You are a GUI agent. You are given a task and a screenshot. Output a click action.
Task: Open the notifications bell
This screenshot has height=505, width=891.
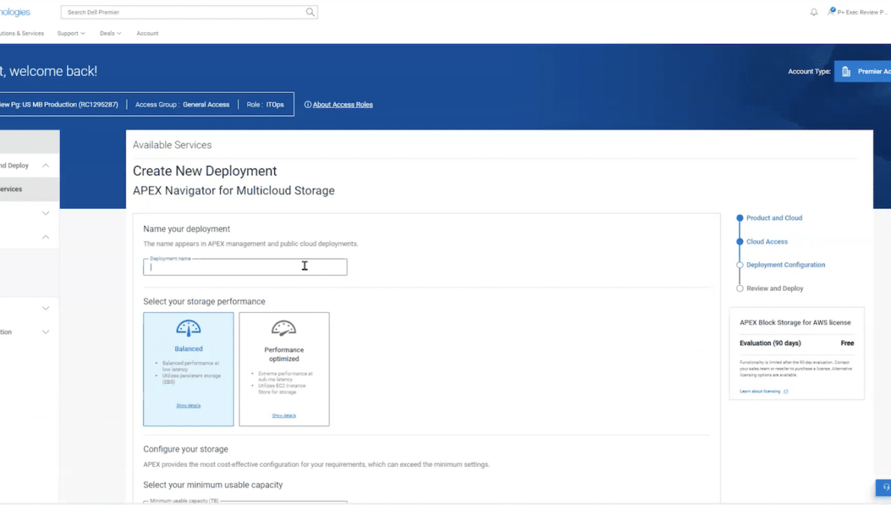pos(814,12)
